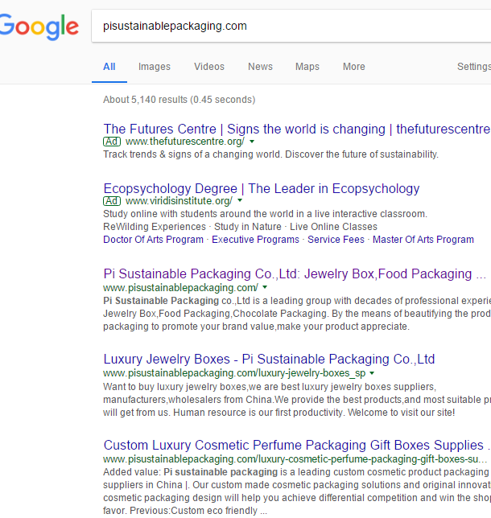Open the More search options menu
This screenshot has height=518, width=491.
pyautogui.click(x=354, y=67)
